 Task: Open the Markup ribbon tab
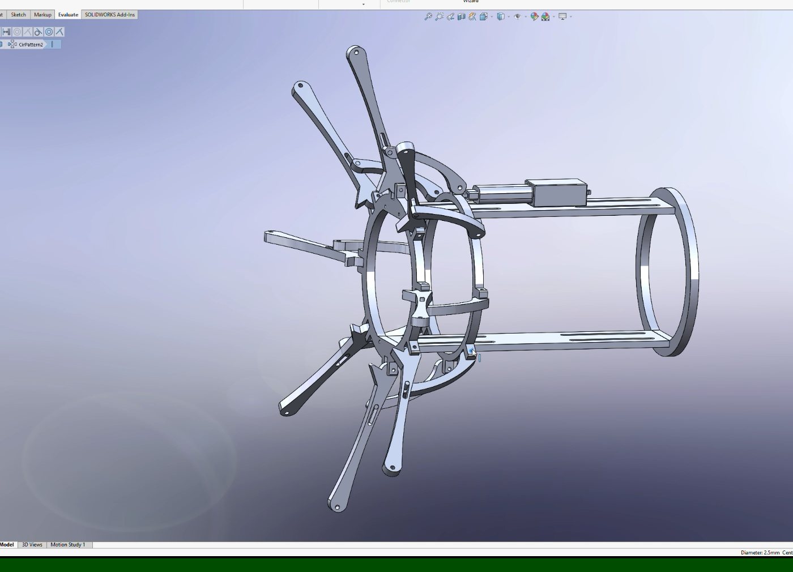(x=42, y=15)
